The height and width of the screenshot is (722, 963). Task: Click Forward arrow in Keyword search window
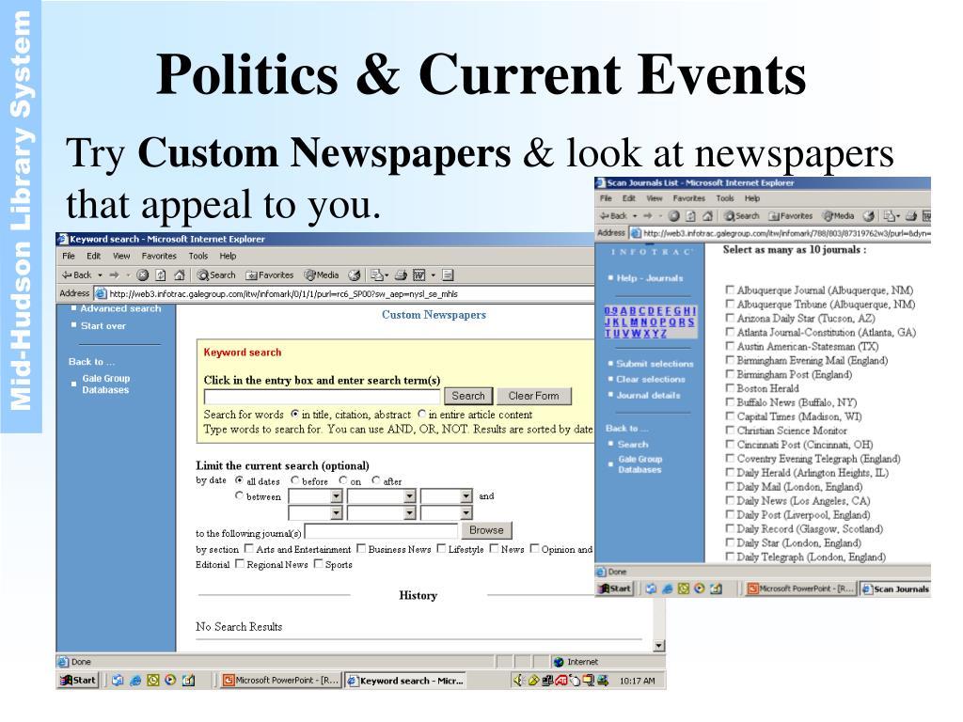pos(114,275)
